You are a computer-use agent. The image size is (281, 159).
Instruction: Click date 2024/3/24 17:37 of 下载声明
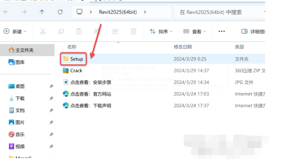191,105
